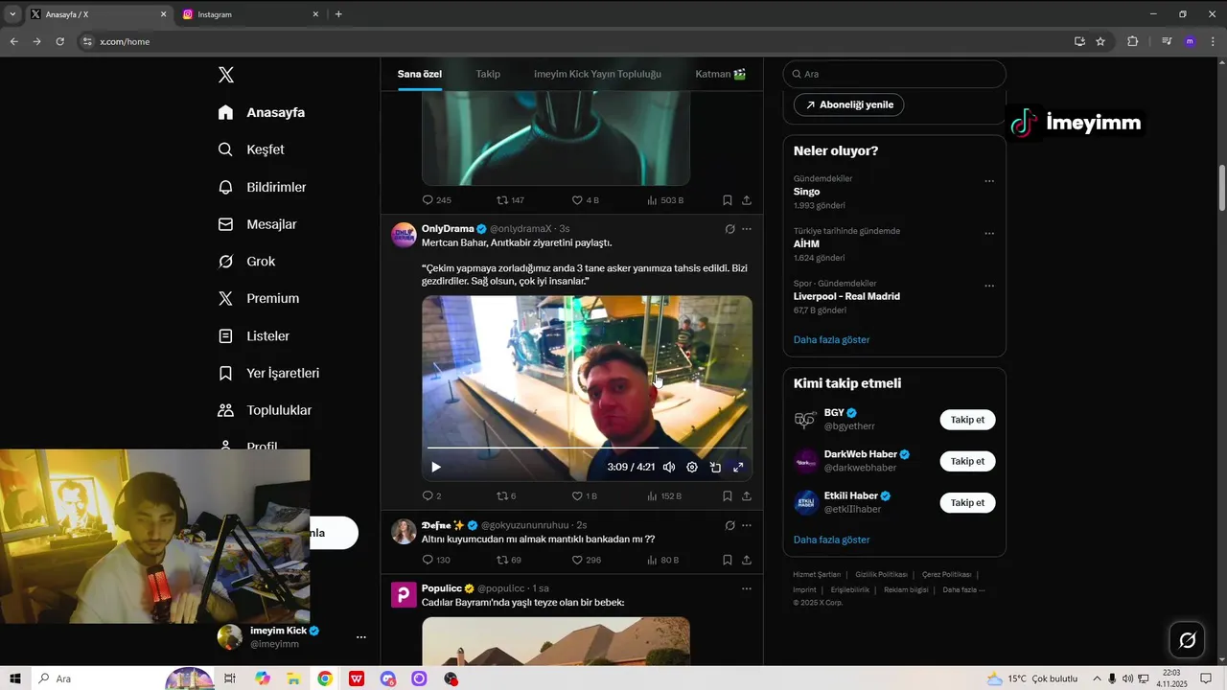
Task: Repost Defne's gold post
Action: point(509,560)
